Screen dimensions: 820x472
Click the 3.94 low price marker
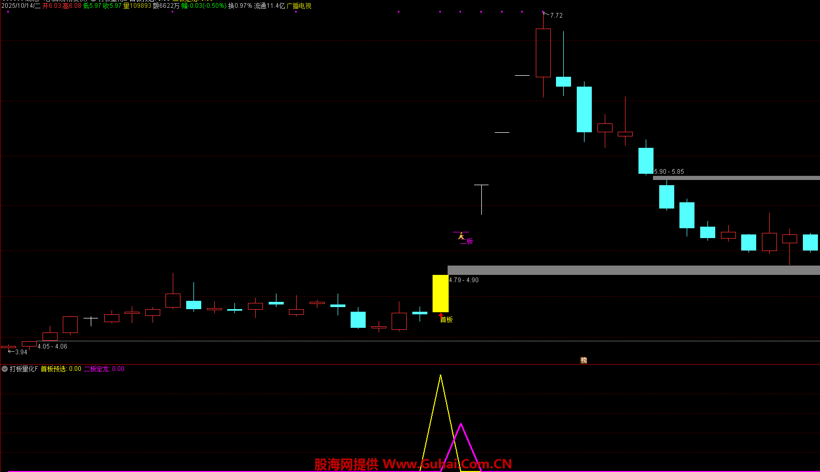pos(21,352)
